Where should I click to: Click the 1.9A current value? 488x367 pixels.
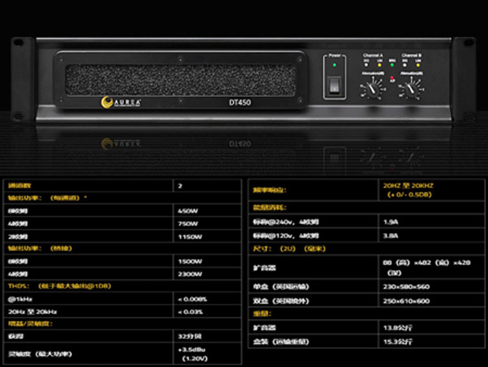tap(390, 222)
